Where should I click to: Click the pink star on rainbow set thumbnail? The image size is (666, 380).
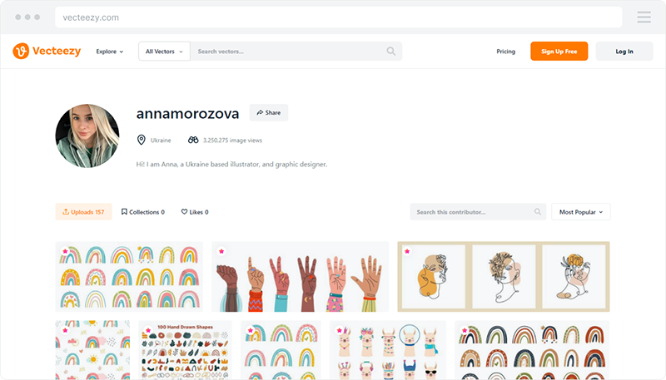[x=65, y=251]
